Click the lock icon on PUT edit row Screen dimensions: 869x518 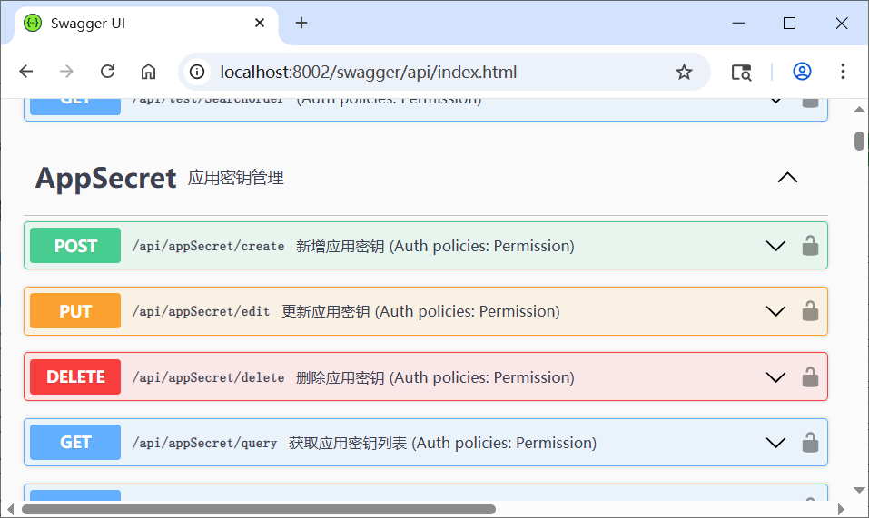coord(810,311)
